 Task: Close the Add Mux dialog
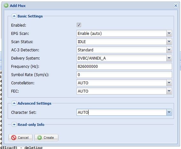(x=176, y=5)
